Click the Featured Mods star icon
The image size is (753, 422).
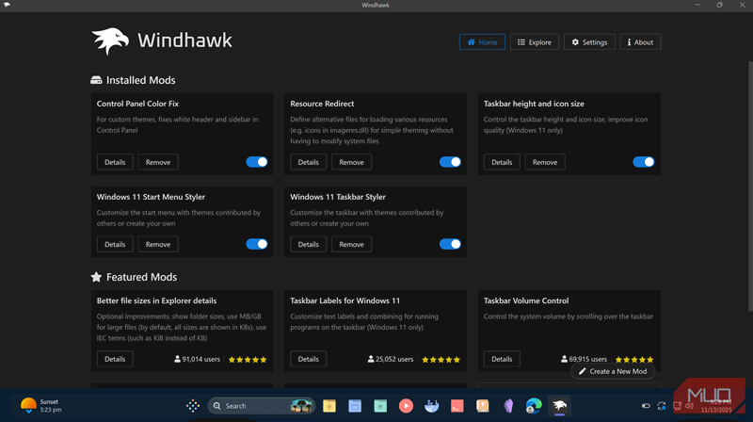(96, 277)
